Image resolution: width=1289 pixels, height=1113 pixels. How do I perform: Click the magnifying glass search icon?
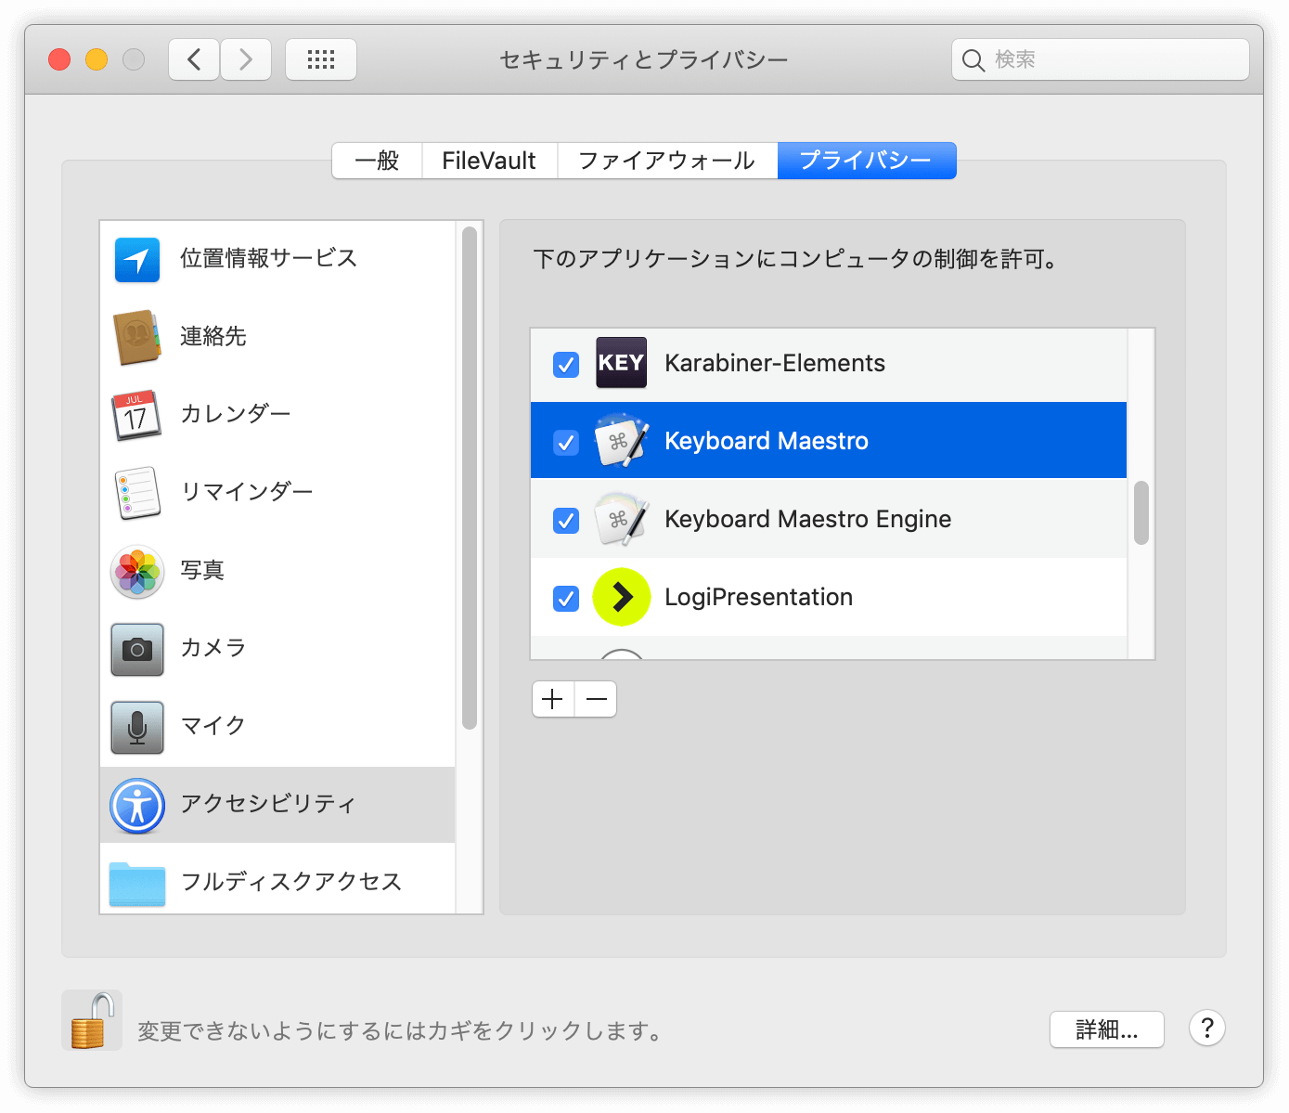coord(973,60)
